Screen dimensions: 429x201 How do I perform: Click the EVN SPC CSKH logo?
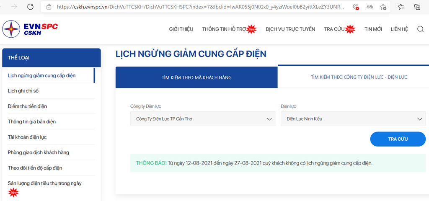click(x=30, y=29)
